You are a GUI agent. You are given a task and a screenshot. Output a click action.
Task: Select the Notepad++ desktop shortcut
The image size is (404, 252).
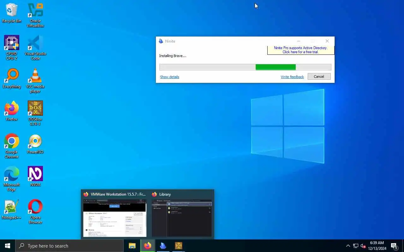(x=12, y=209)
